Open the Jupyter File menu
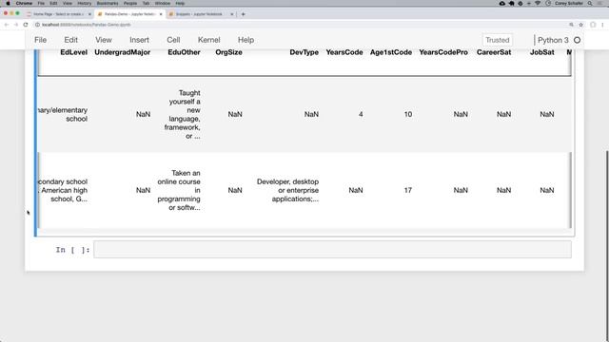This screenshot has width=609, height=342. point(40,40)
